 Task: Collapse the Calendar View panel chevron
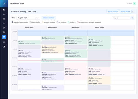pyautogui.click(x=133, y=12)
